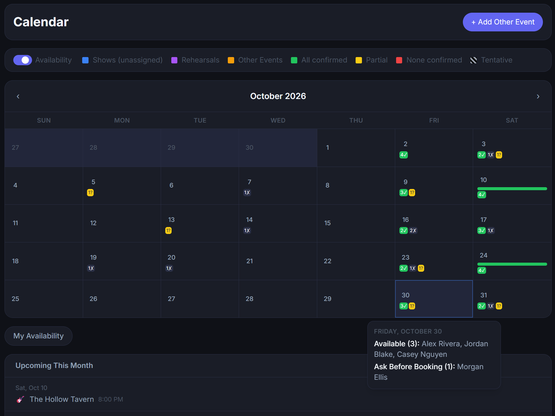Image resolution: width=555 pixels, height=416 pixels.
Task: Click the 1X badge on October 20
Action: click(x=169, y=268)
